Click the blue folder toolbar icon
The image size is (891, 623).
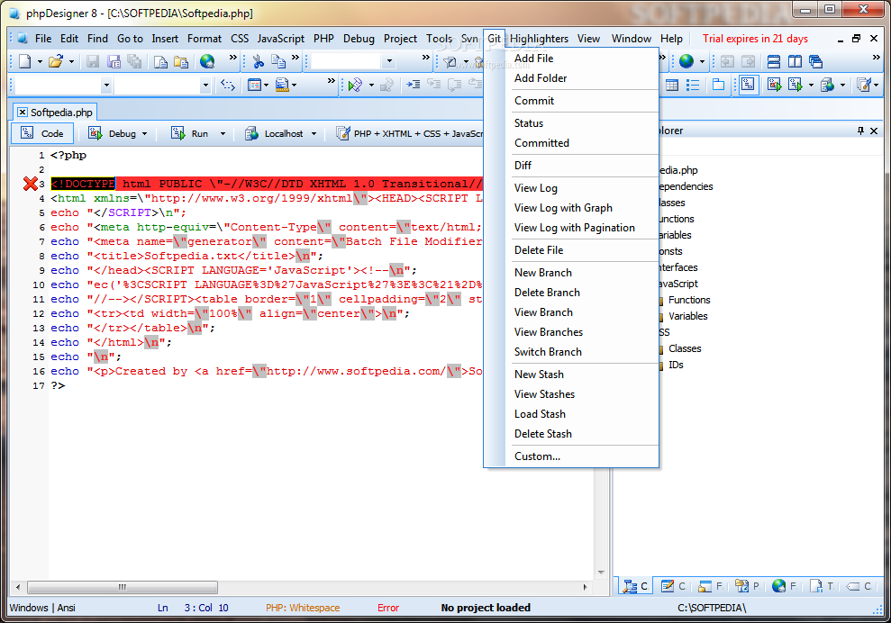718,86
